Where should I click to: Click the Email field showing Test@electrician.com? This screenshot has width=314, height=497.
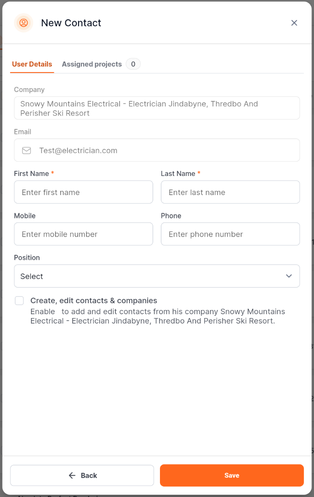click(x=157, y=150)
